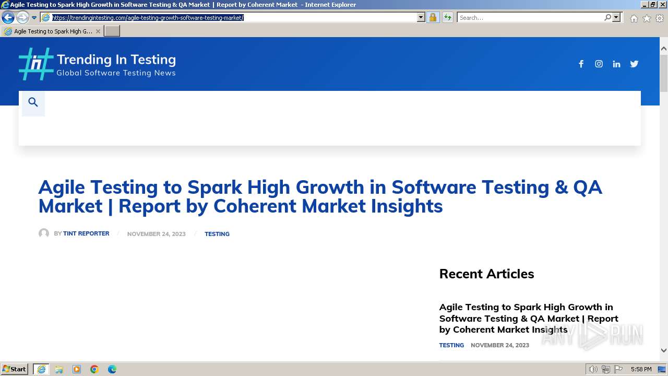Open File Explorer folder taskbar icon
The height and width of the screenshot is (376, 668).
(x=59, y=369)
